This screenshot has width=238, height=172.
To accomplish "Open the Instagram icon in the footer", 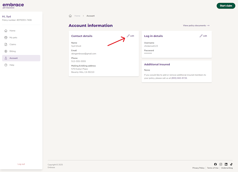I will [x=221, y=164].
